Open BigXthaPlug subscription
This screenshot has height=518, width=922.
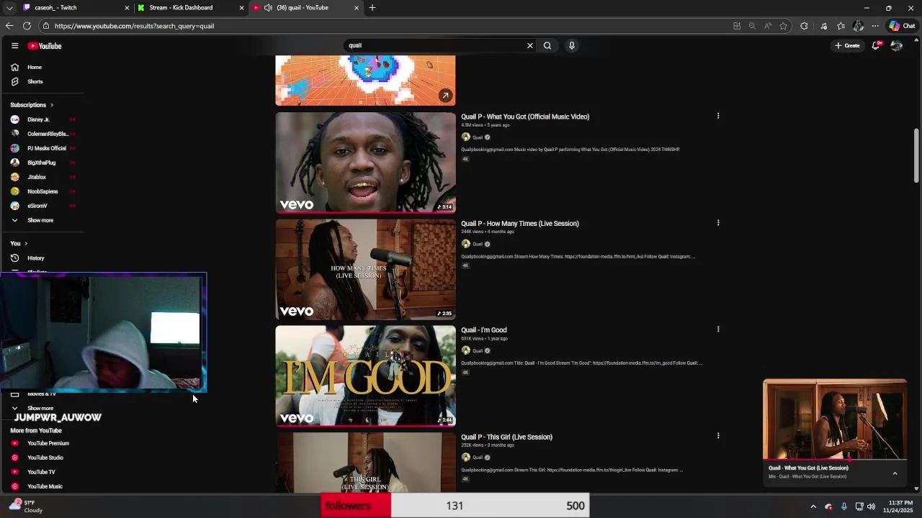pos(42,163)
